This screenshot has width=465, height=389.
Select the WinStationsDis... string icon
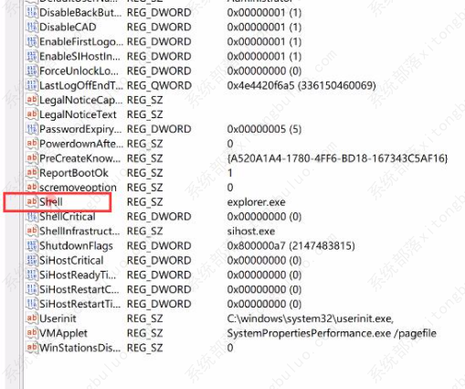click(32, 348)
